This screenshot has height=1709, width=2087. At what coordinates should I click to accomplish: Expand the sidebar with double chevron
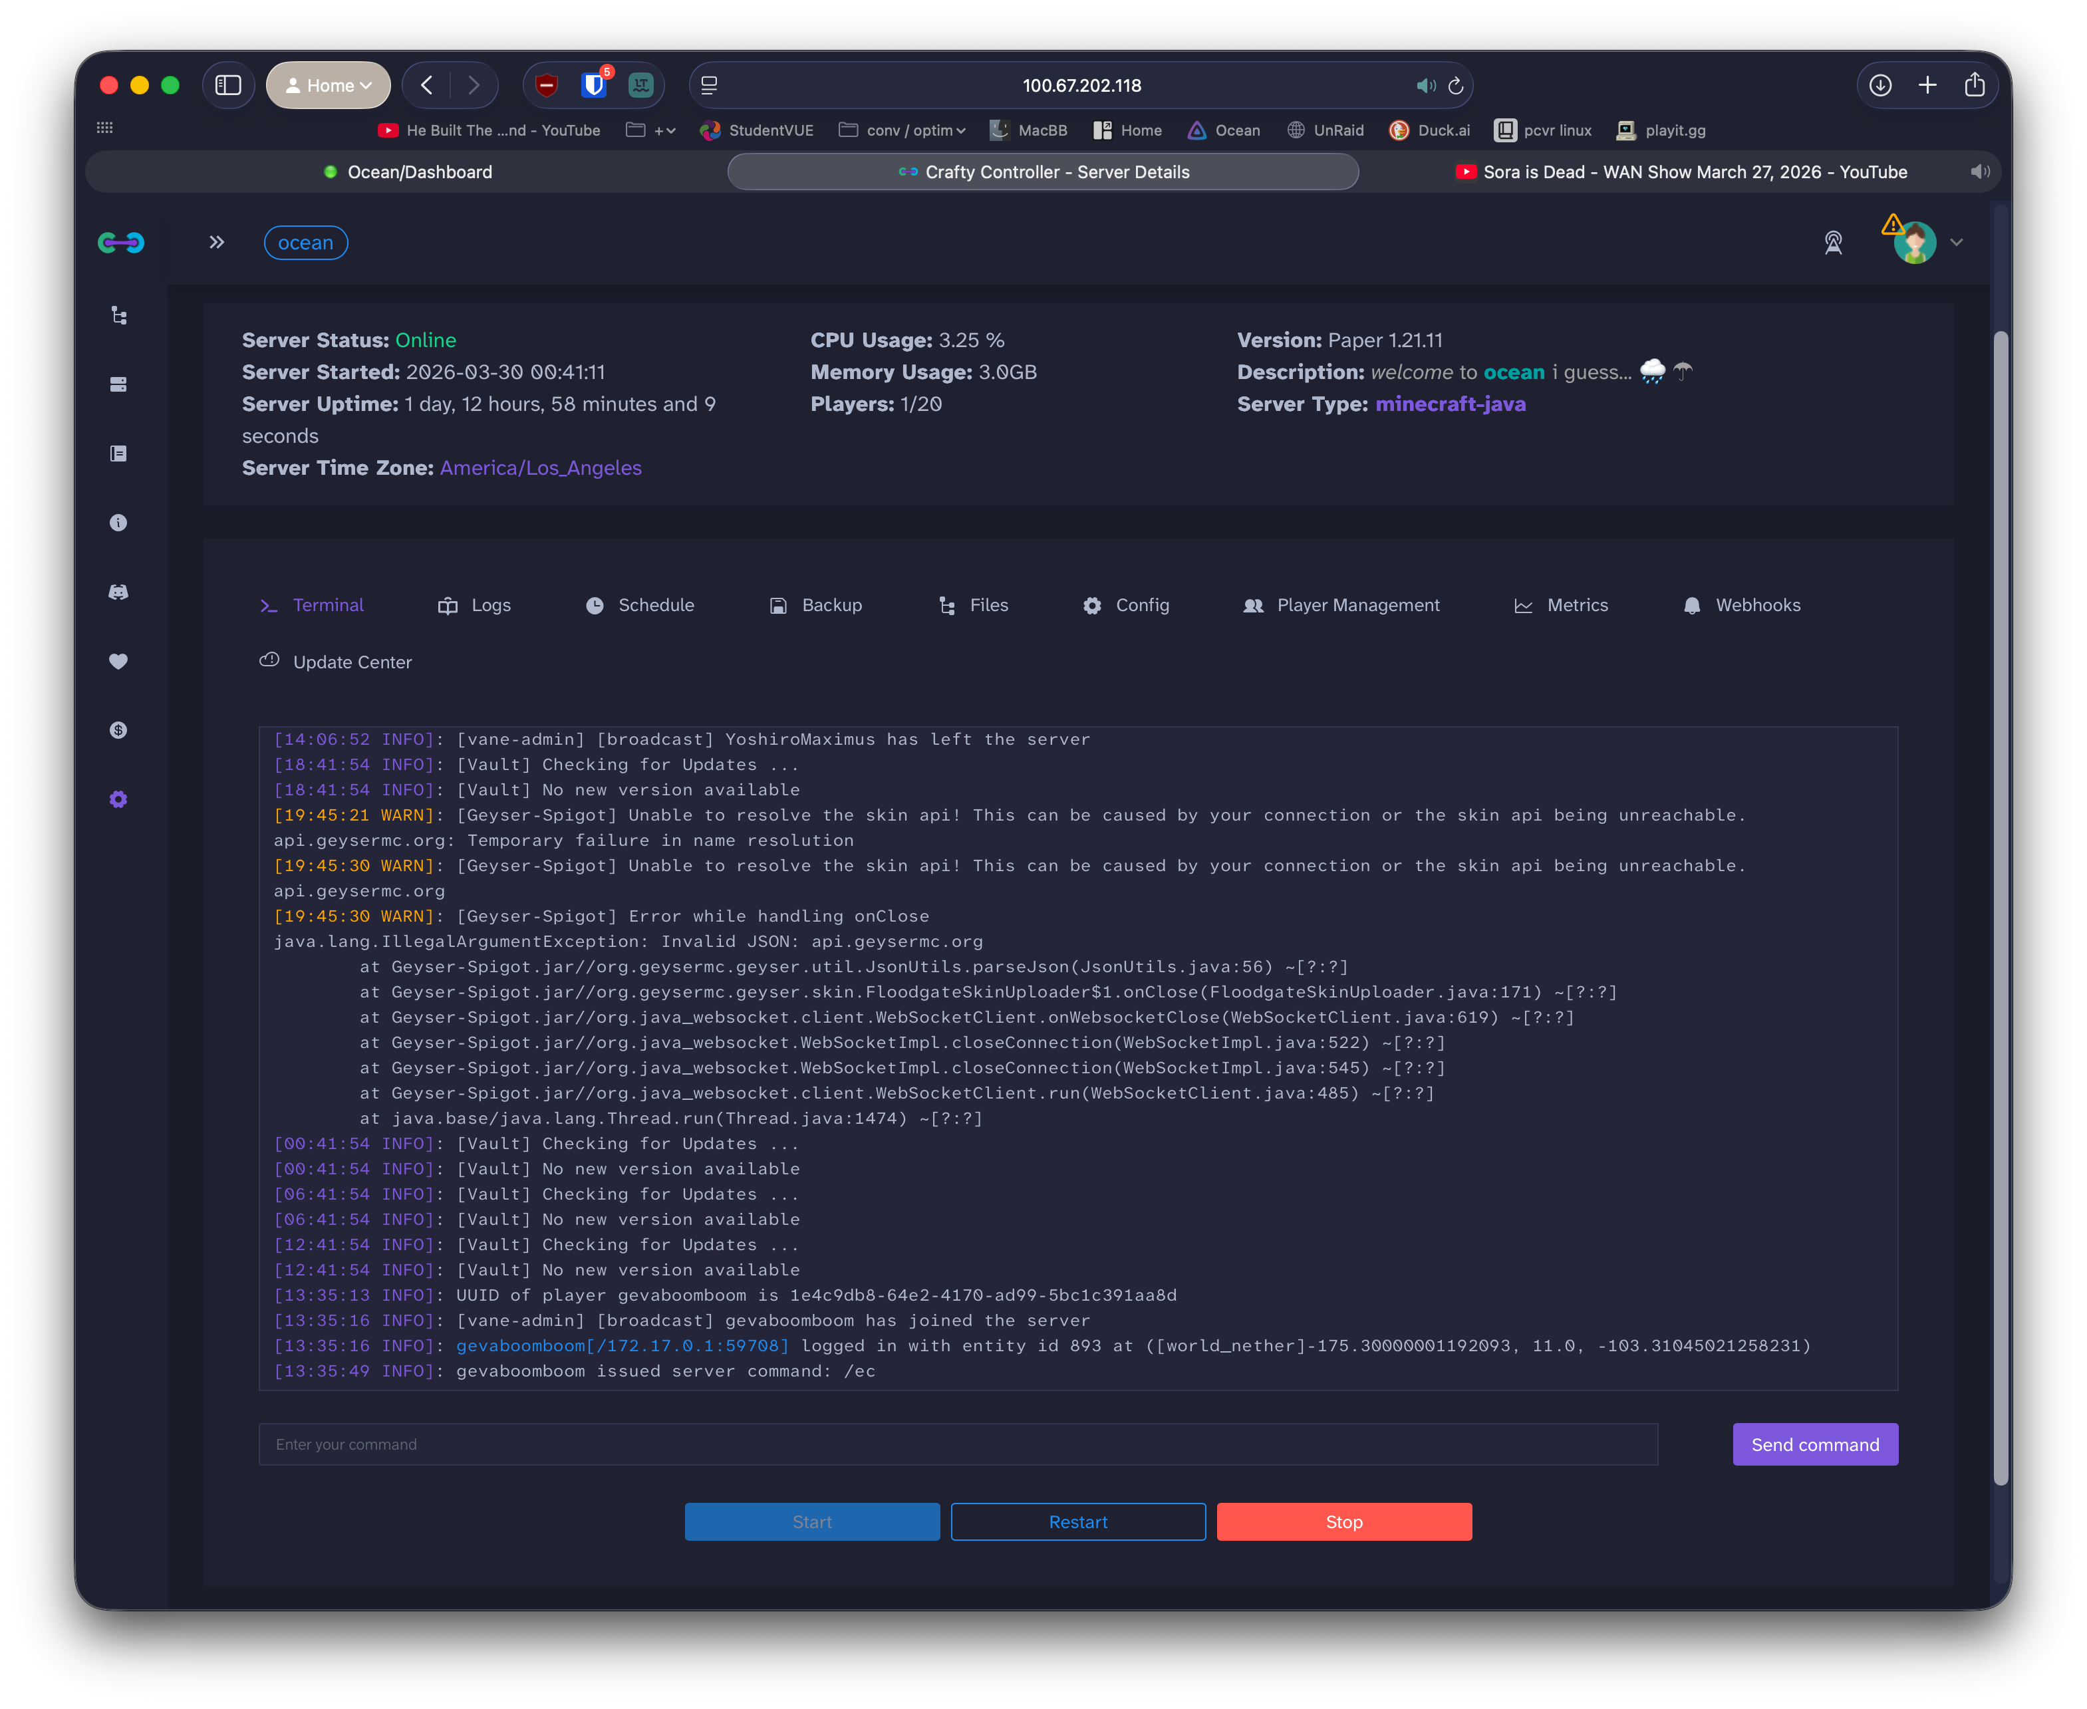217,242
